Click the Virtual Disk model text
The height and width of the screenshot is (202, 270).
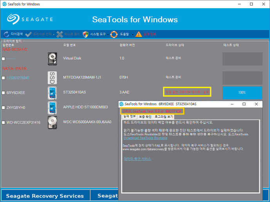tap(72, 58)
